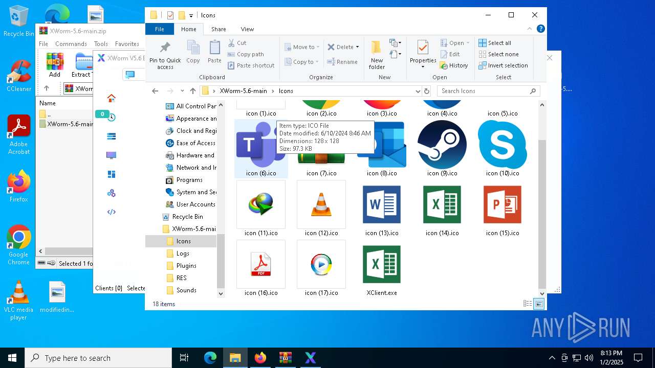The image size is (655, 368).
Task: Select the PowerPoint icon (15).ico file
Action: pos(503,209)
